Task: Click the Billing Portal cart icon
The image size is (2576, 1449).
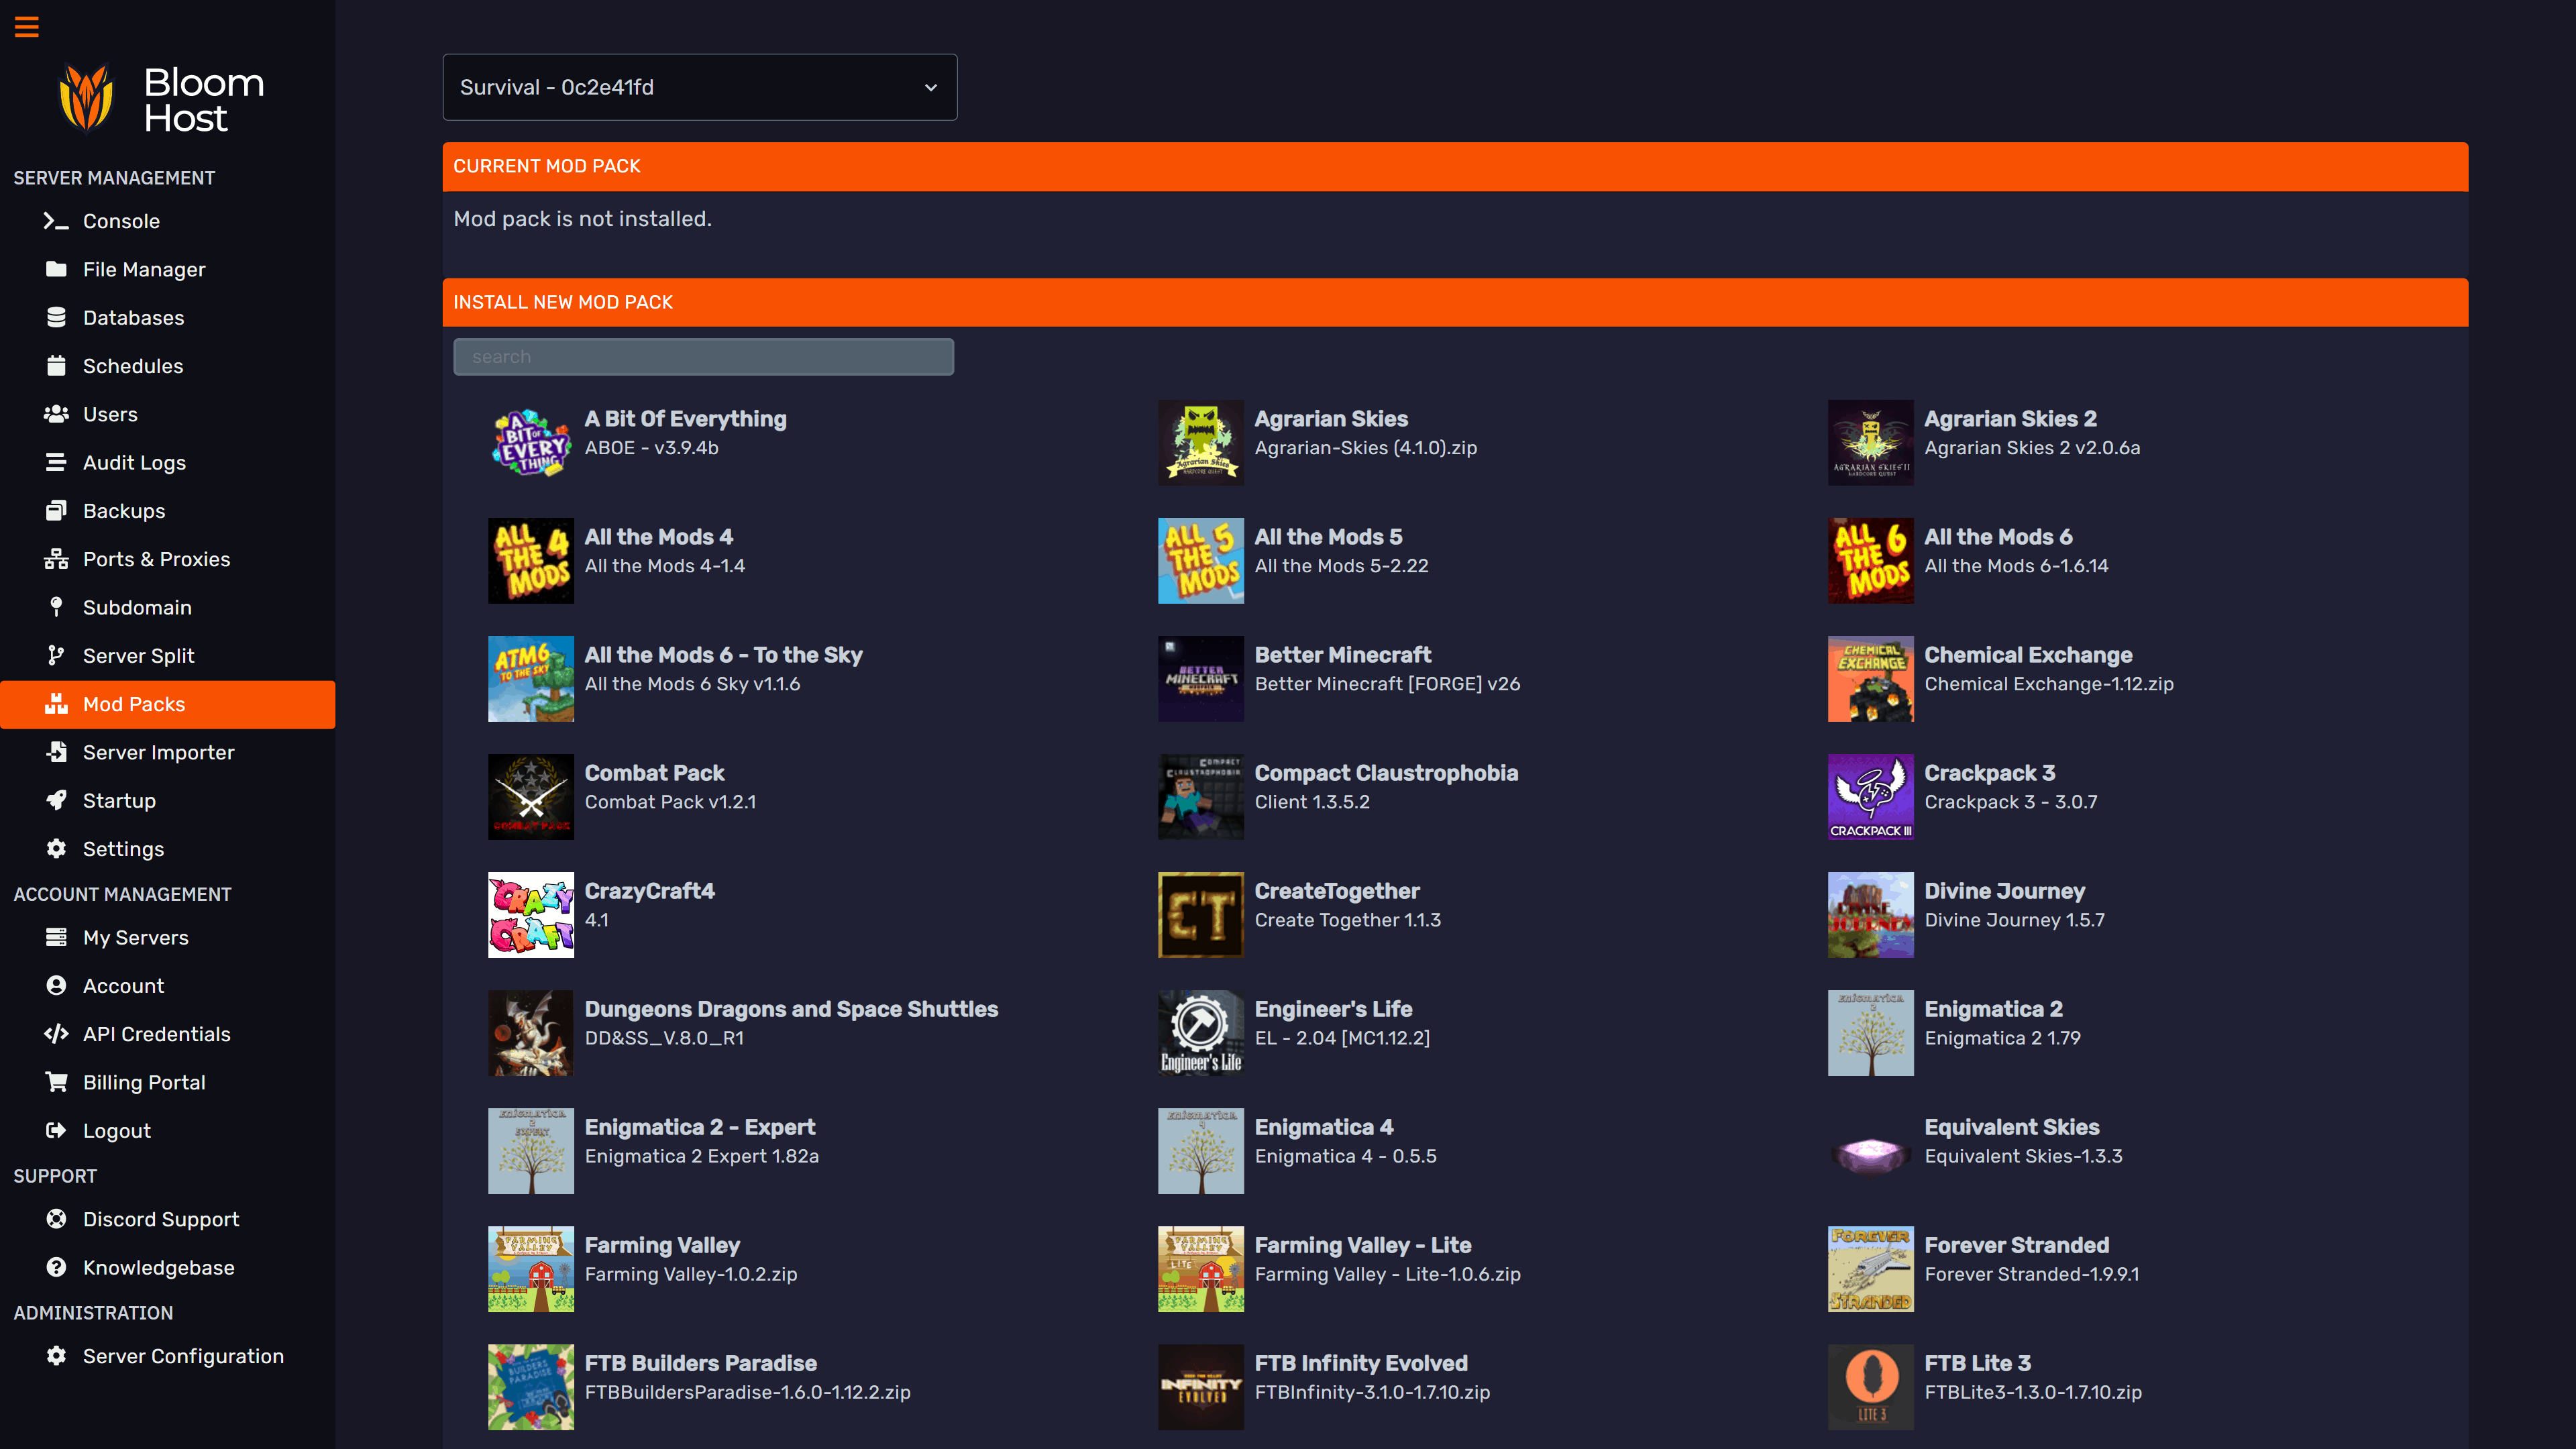Action: coord(56,1082)
